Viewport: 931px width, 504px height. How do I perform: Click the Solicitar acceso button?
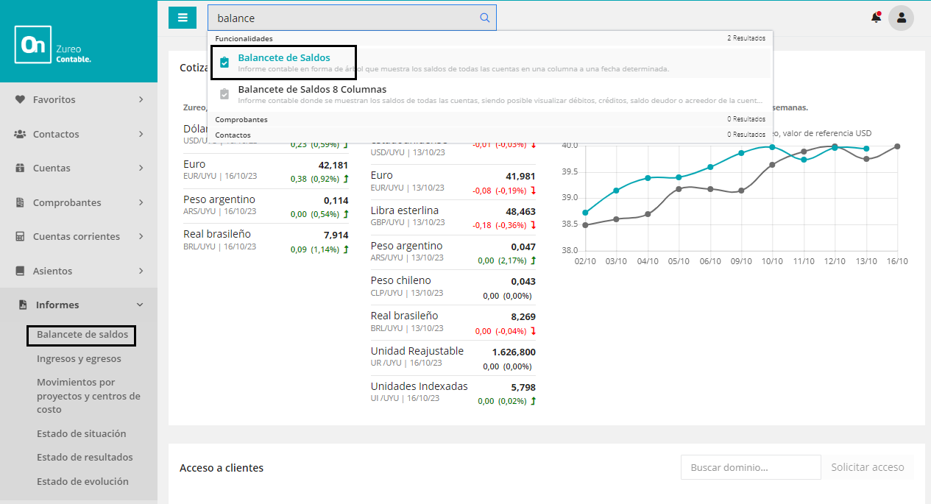pyautogui.click(x=868, y=467)
